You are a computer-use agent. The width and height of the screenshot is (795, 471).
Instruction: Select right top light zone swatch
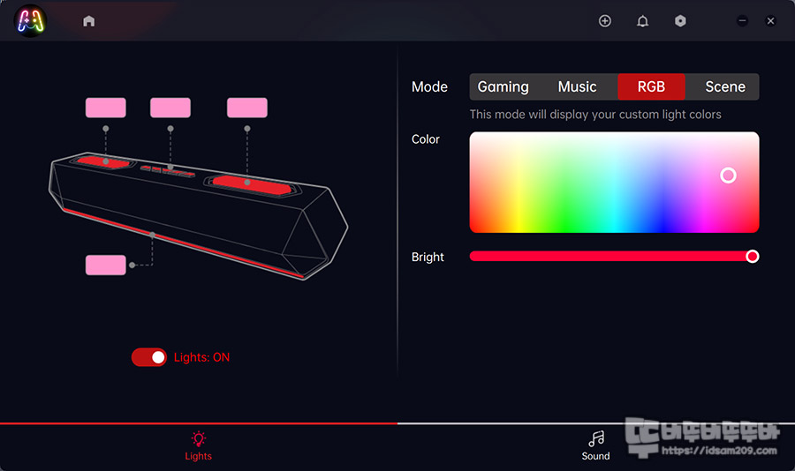[x=247, y=108]
